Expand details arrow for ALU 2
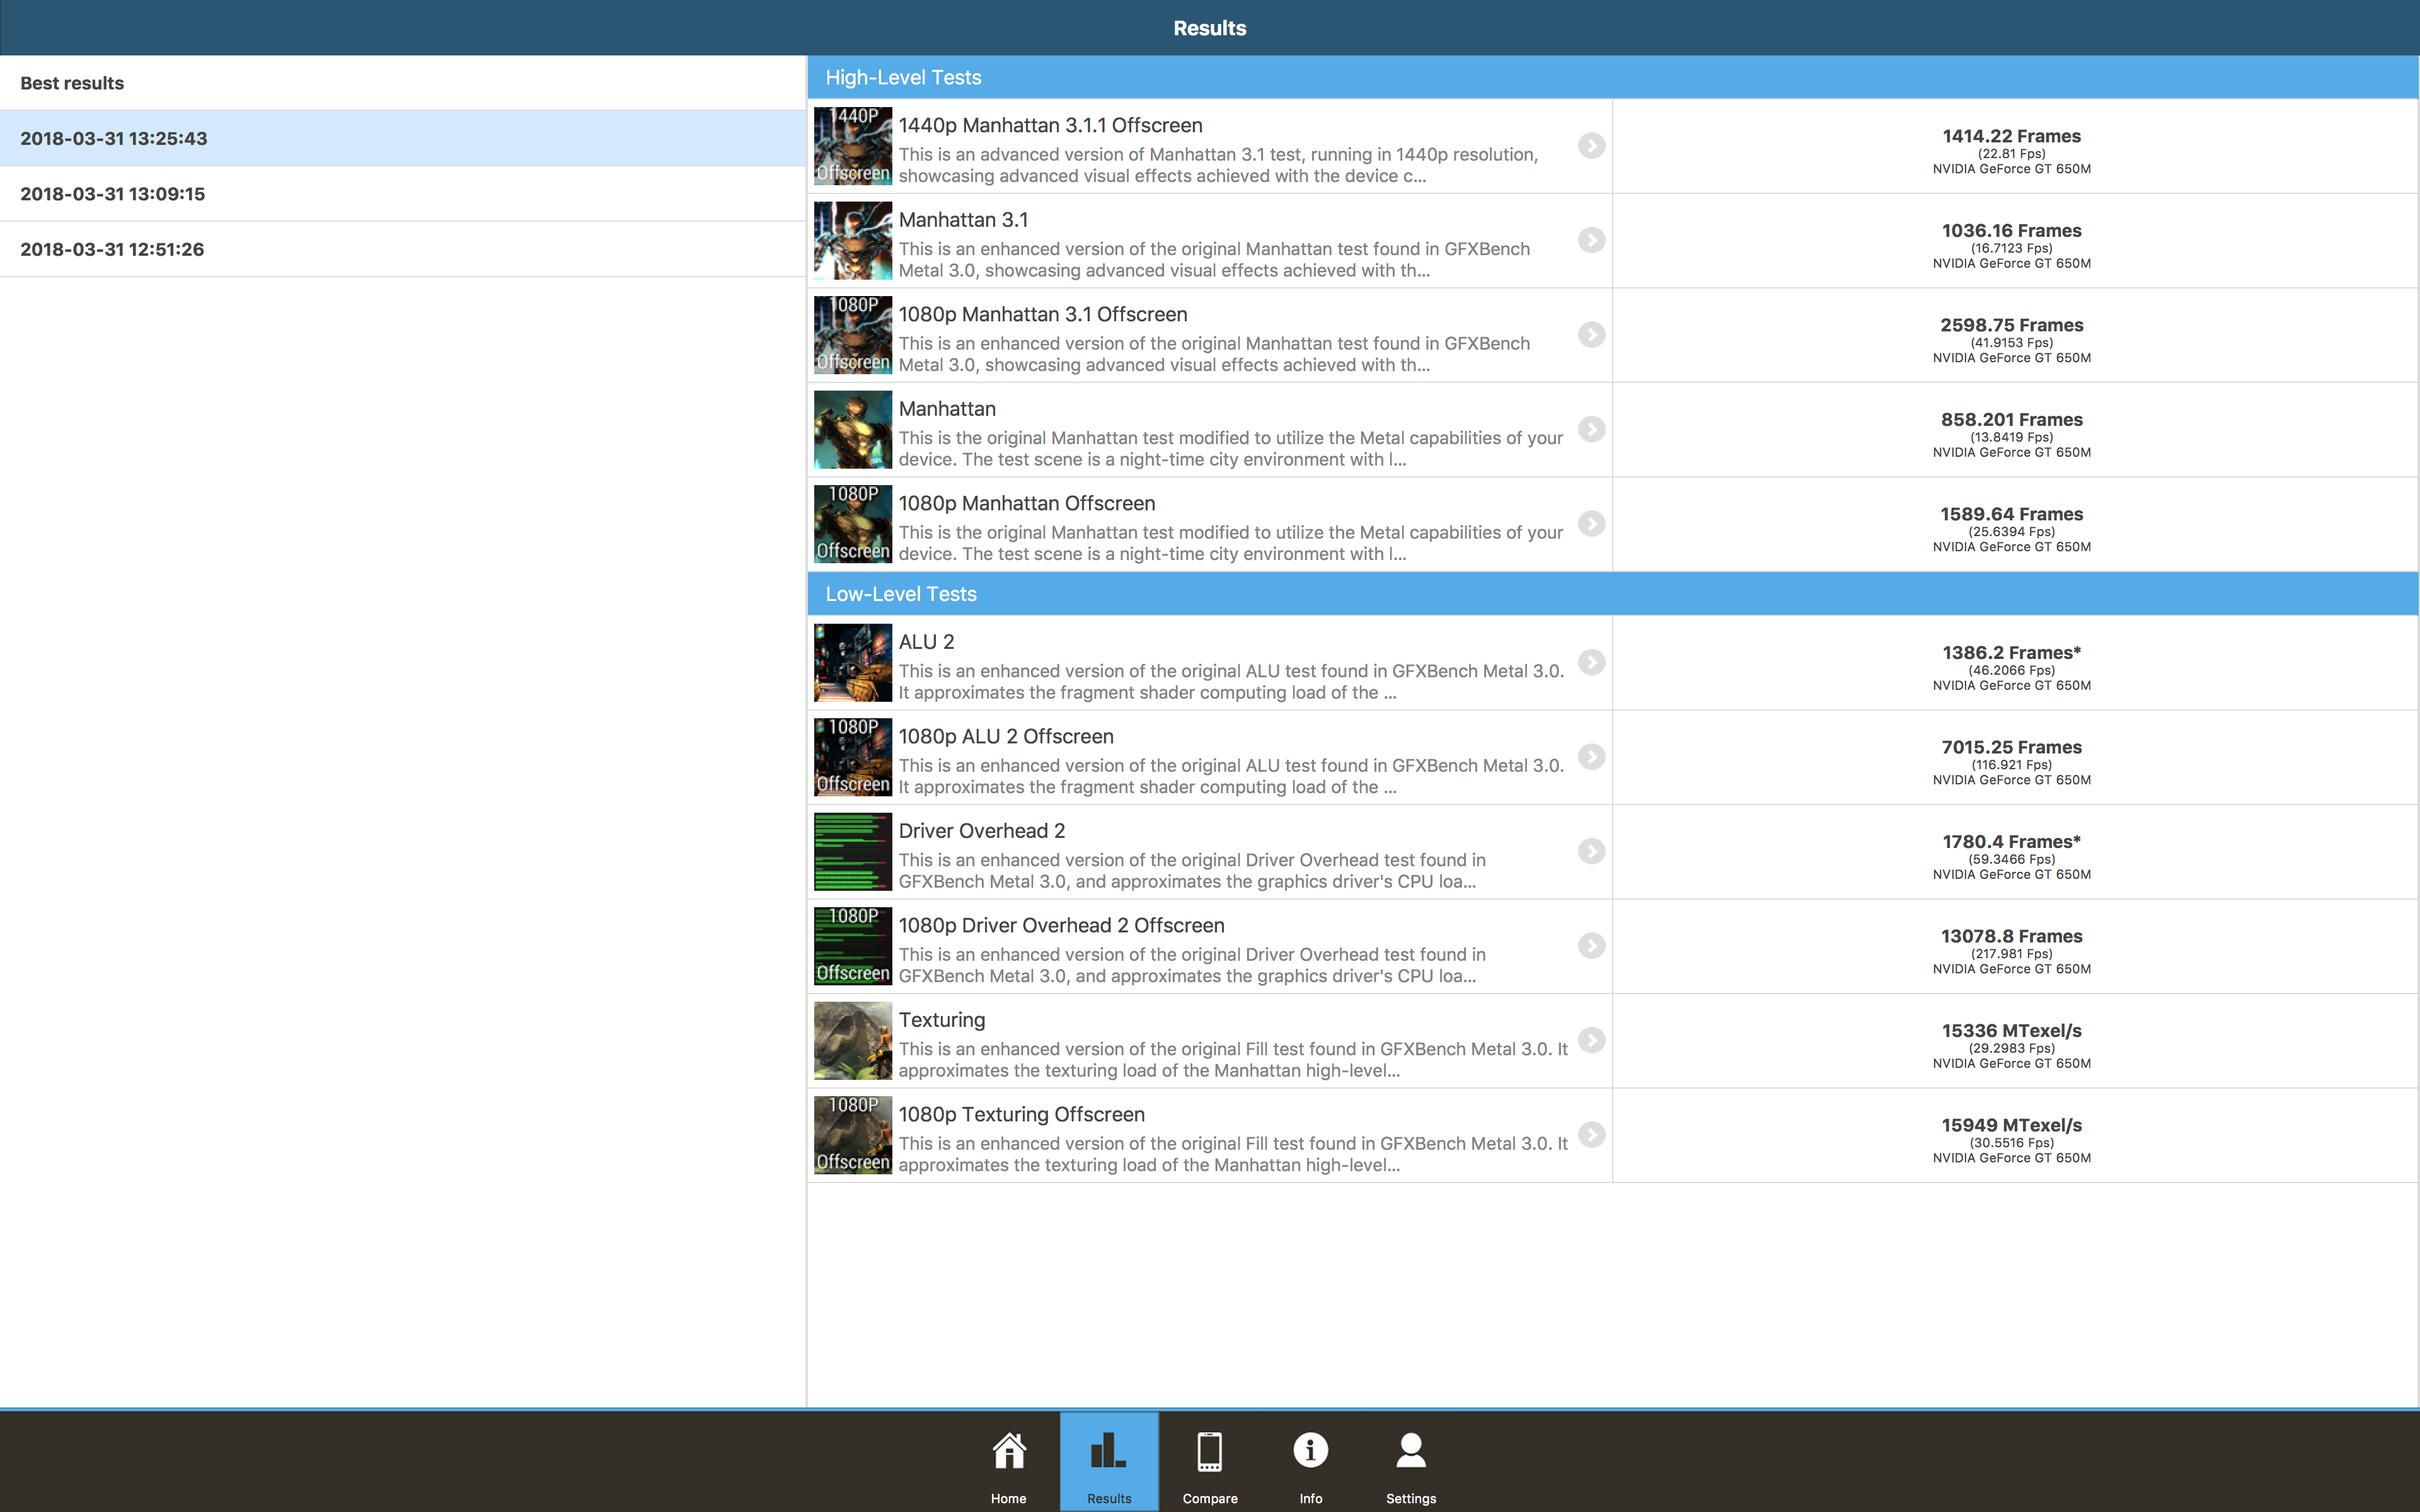This screenshot has height=1512, width=2420. (1591, 662)
